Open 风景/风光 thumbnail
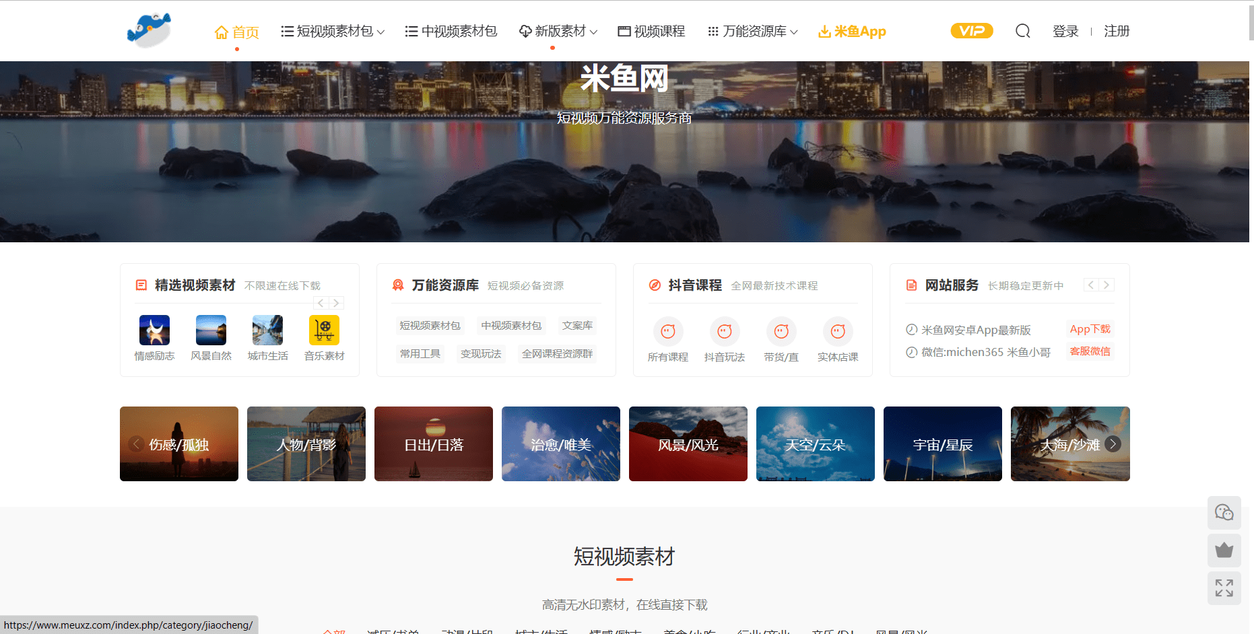Image resolution: width=1254 pixels, height=634 pixels. click(688, 444)
